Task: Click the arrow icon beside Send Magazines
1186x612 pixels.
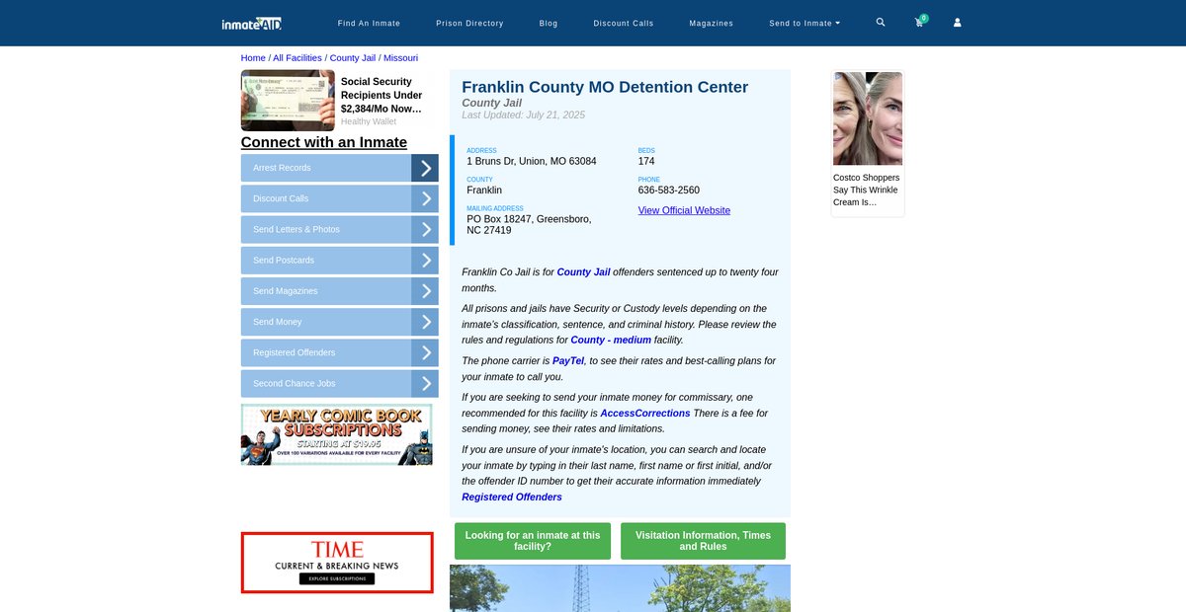Action: pyautogui.click(x=425, y=291)
